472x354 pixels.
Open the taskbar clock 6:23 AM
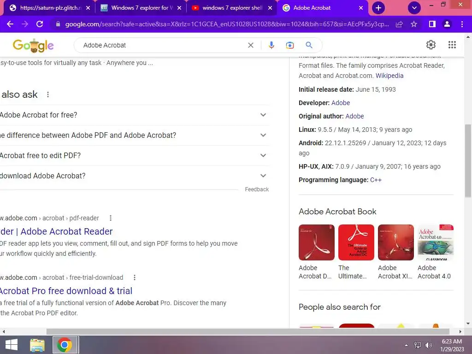point(452,345)
